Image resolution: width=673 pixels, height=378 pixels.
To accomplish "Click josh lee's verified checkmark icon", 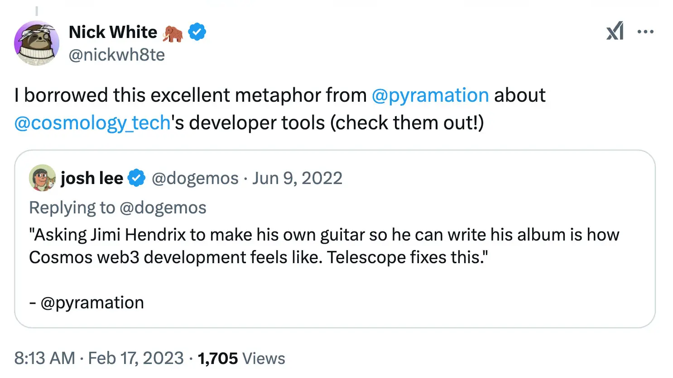I will click(137, 178).
